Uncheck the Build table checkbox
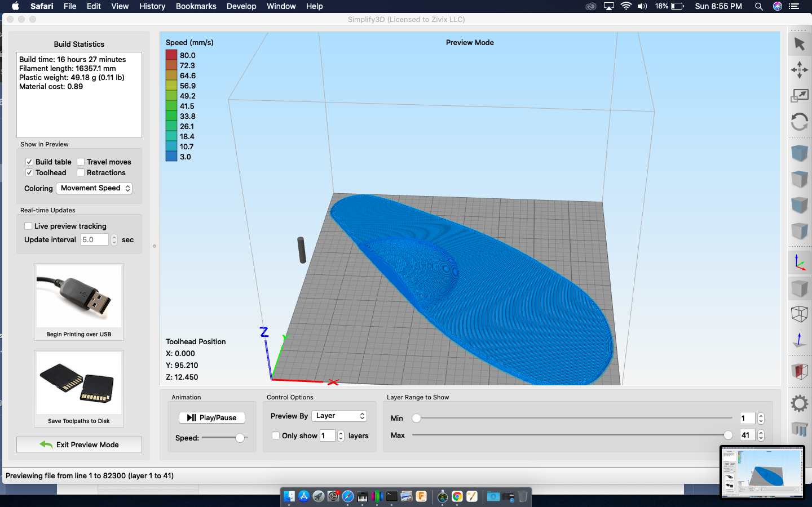 (29, 162)
